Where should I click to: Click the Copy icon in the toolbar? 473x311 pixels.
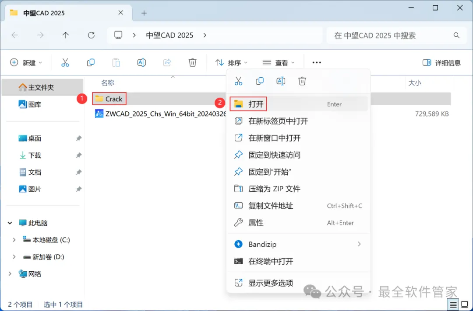[x=91, y=62]
